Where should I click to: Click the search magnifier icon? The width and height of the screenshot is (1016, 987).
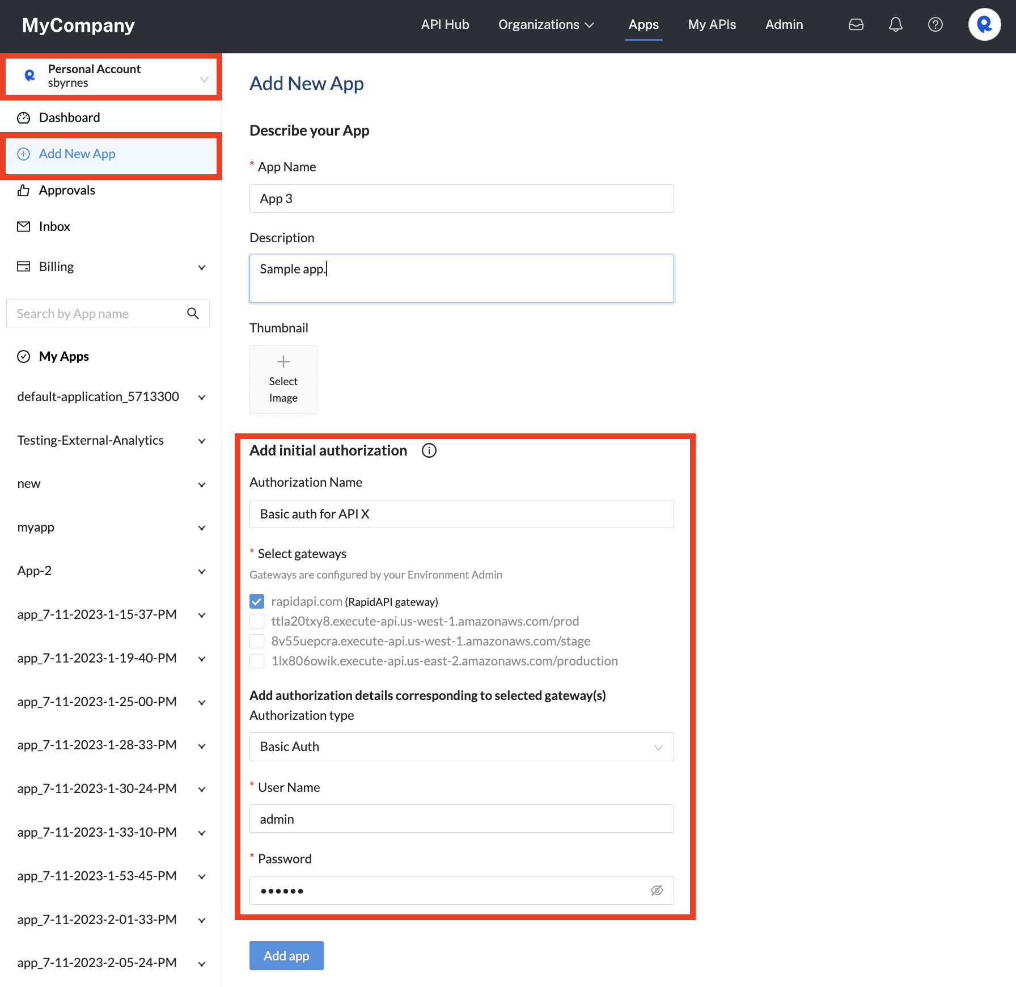(193, 314)
